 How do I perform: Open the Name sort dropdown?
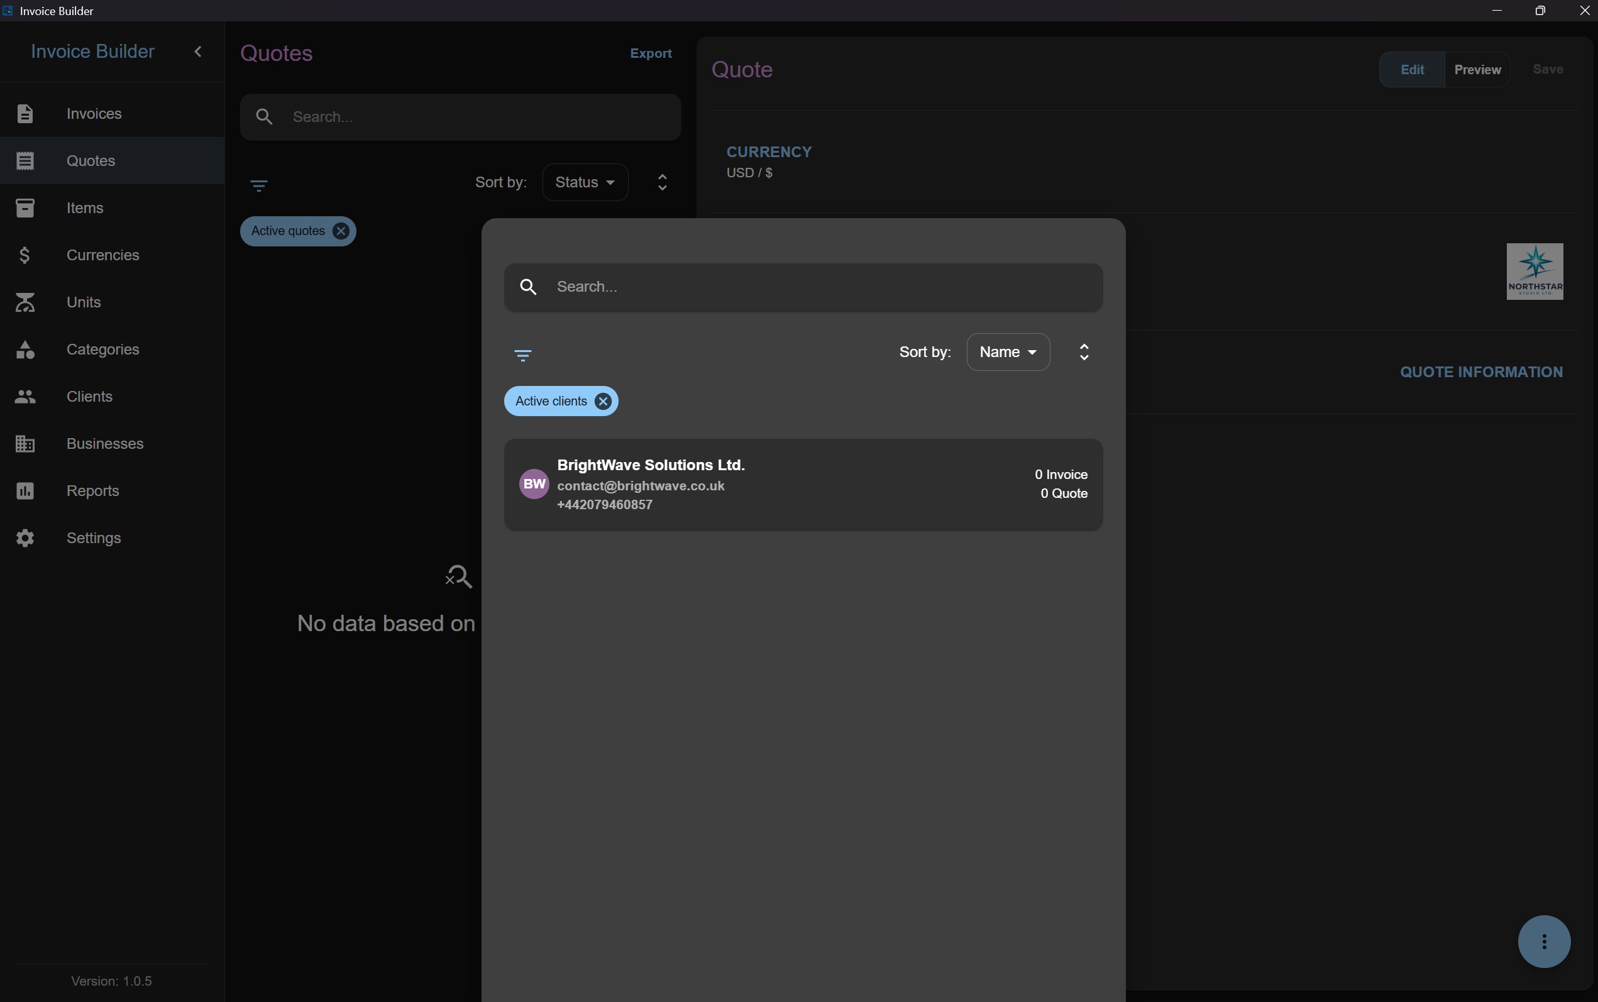pyautogui.click(x=1008, y=352)
